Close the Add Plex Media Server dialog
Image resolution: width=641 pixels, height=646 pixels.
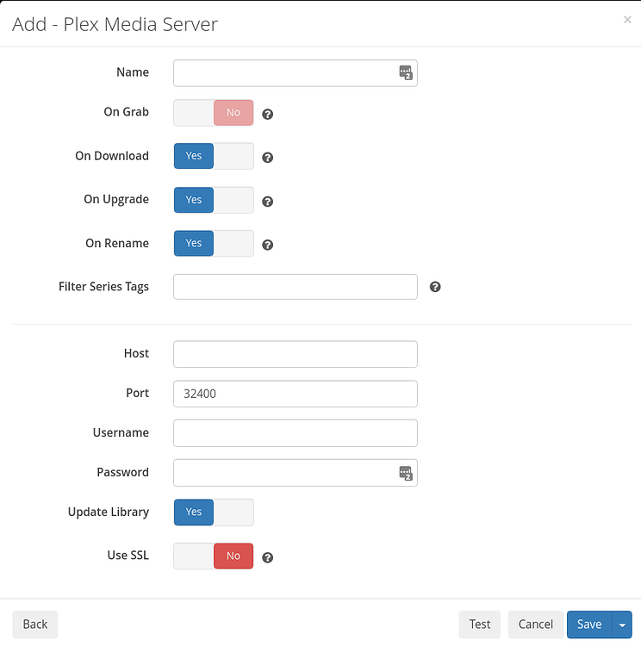click(x=627, y=19)
